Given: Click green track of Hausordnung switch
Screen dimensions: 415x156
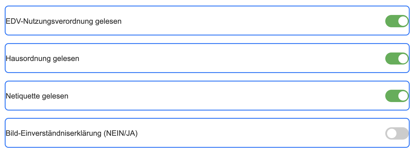Looking at the screenshot, I should [x=391, y=59].
